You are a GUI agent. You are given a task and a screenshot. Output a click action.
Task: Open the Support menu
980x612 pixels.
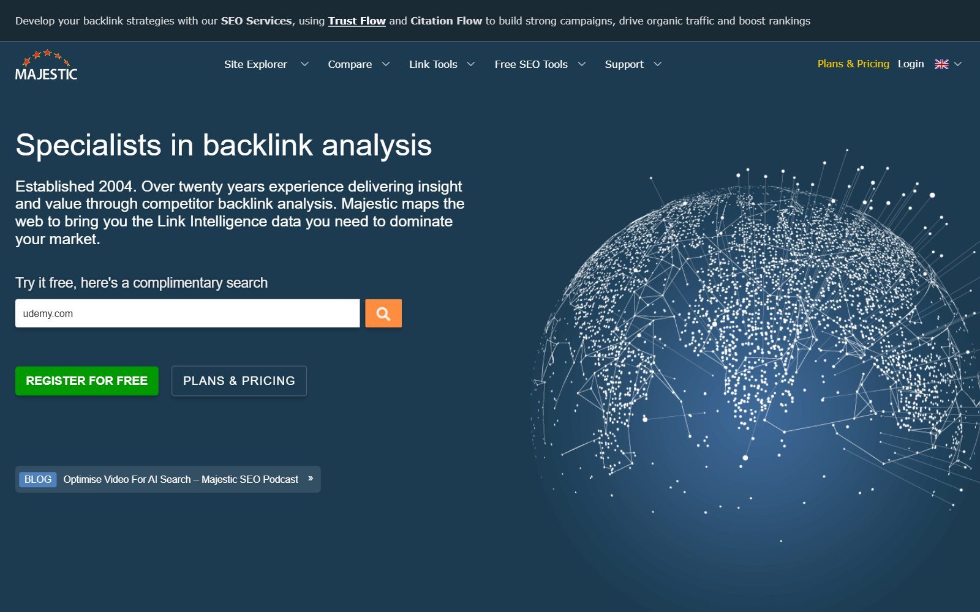coord(624,64)
